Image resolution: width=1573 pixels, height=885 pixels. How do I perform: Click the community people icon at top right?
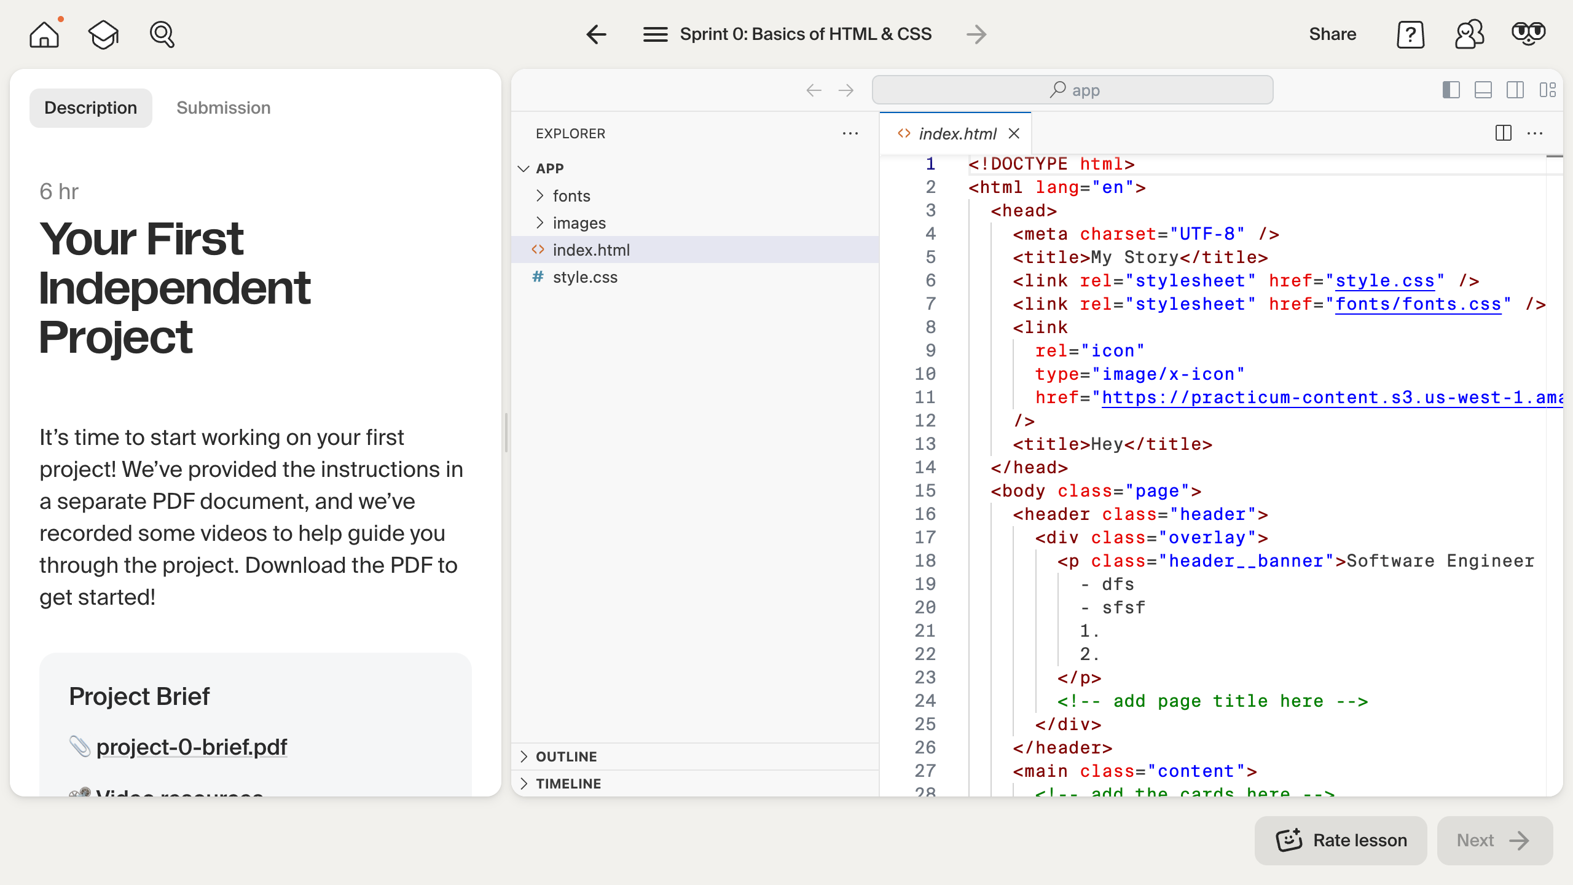click(x=1469, y=34)
